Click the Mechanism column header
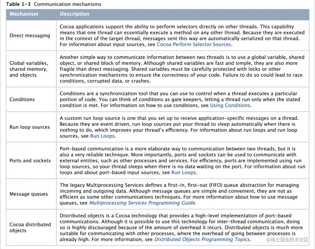Viewport: 315px width, 249px height. (31, 14)
